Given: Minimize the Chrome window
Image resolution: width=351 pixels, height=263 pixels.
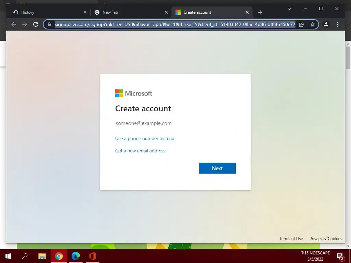Looking at the screenshot, I should (305, 9).
